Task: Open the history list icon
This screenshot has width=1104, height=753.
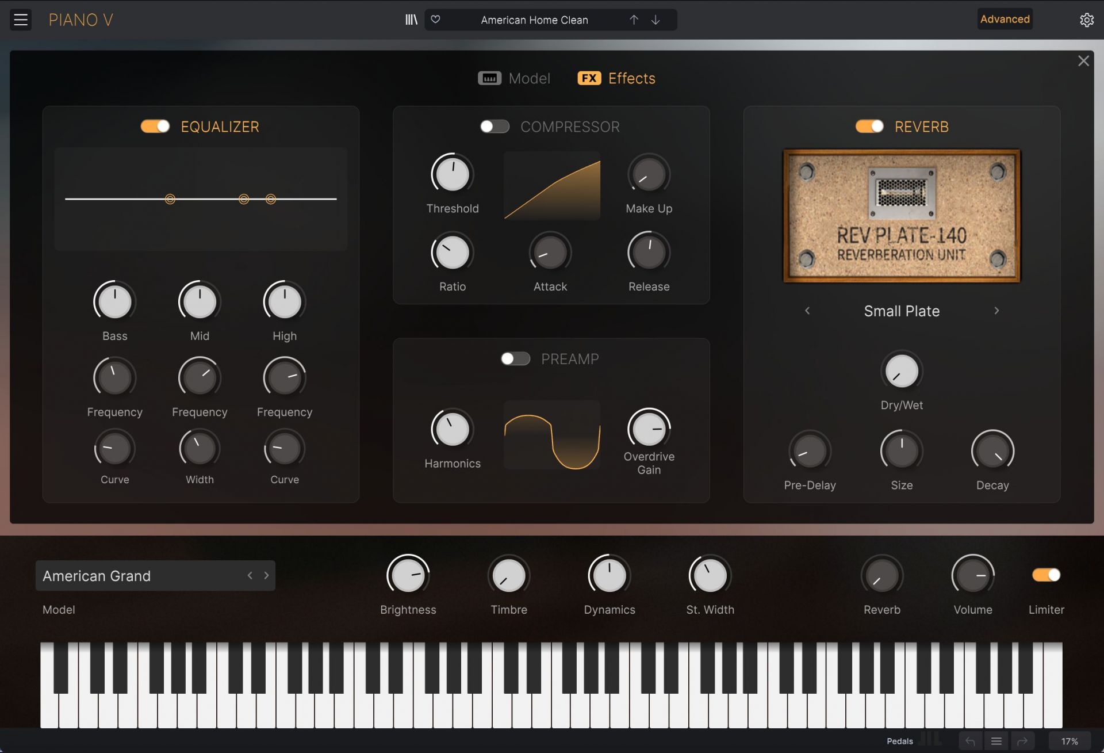Action: coord(996,741)
